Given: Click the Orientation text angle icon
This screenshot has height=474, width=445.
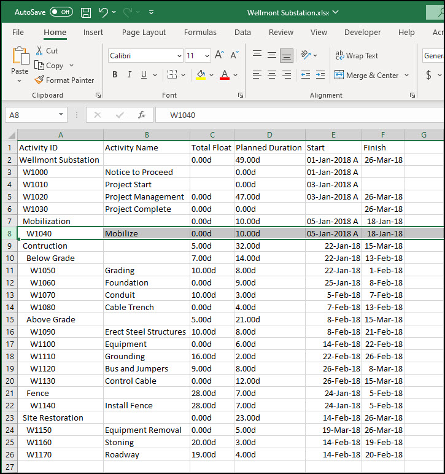Looking at the screenshot, I should pyautogui.click(x=306, y=55).
